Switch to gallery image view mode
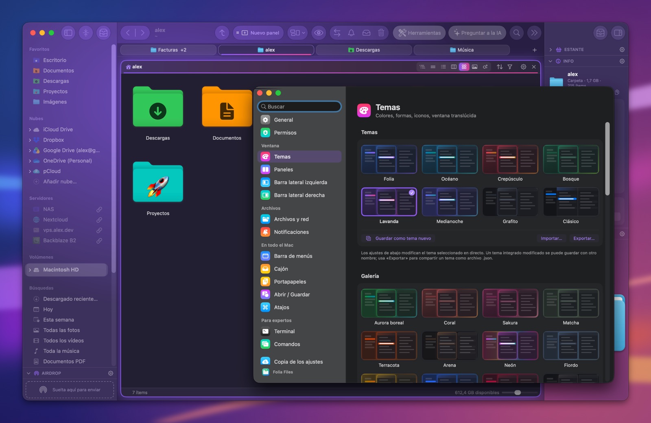This screenshot has height=423, width=651. pyautogui.click(x=474, y=67)
